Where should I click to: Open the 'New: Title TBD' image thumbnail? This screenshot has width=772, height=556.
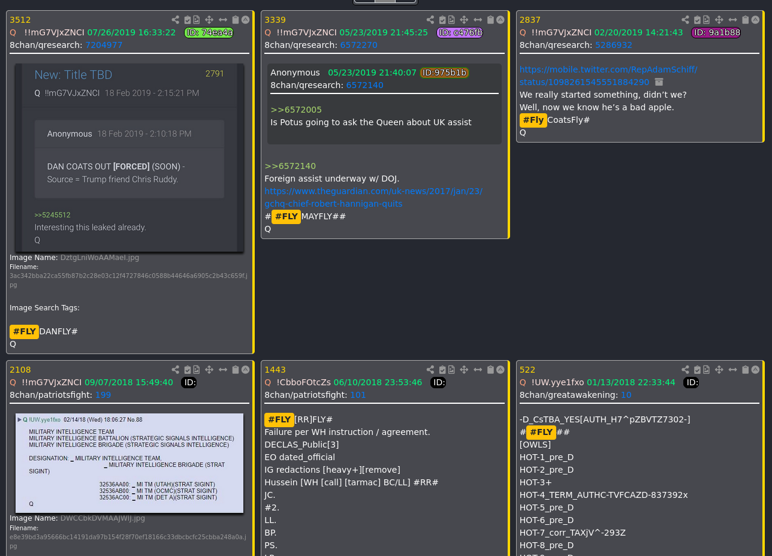point(129,158)
